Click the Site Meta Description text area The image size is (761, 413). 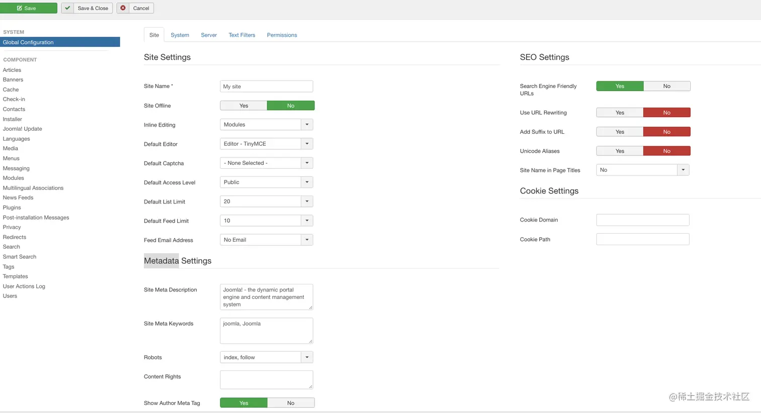point(266,297)
